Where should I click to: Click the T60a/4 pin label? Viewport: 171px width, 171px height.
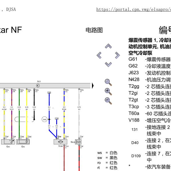[82, 91]
